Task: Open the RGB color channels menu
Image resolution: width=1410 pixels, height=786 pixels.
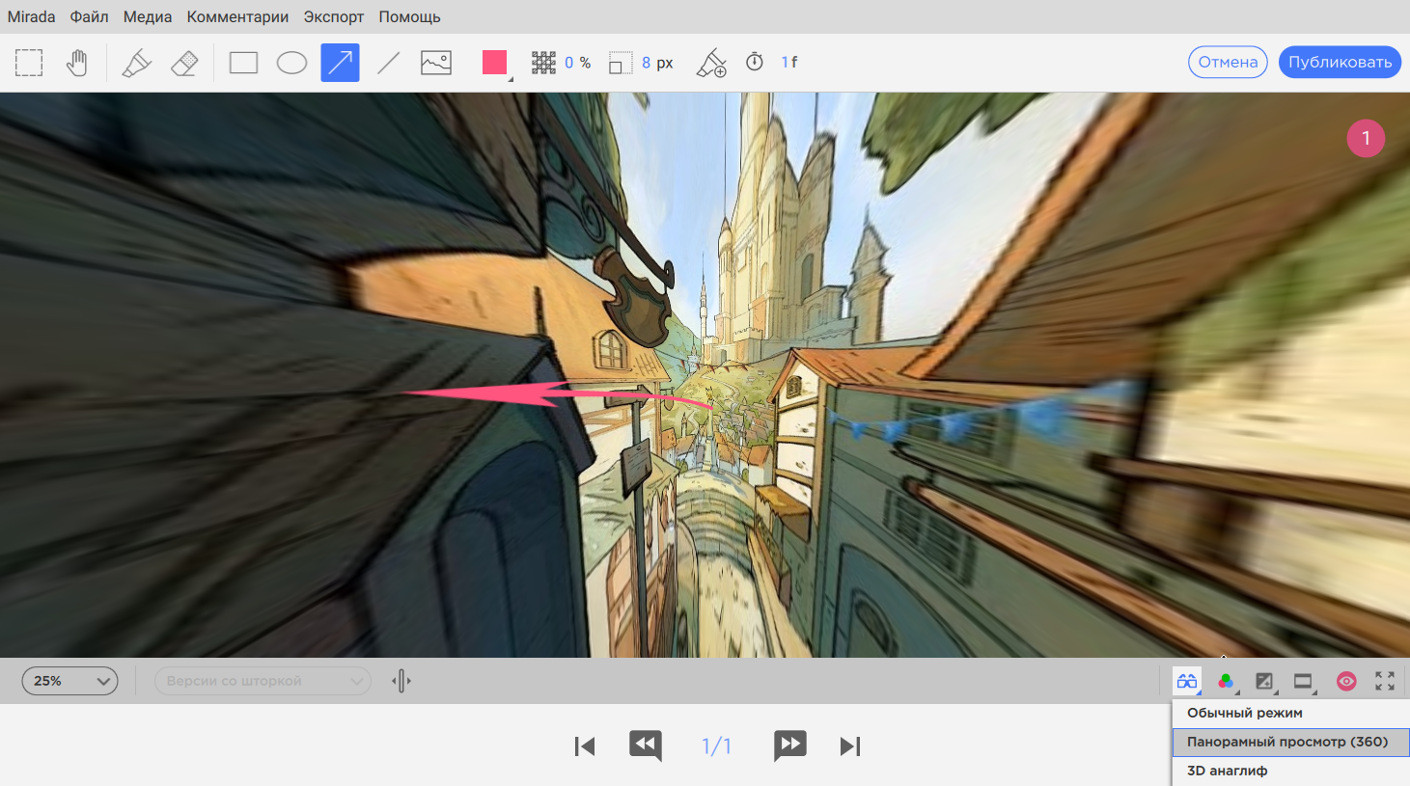Action: (1226, 681)
